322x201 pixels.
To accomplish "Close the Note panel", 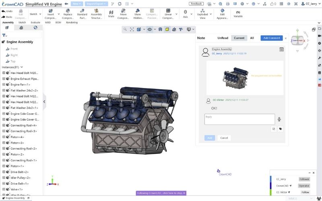I will pos(286,38).
